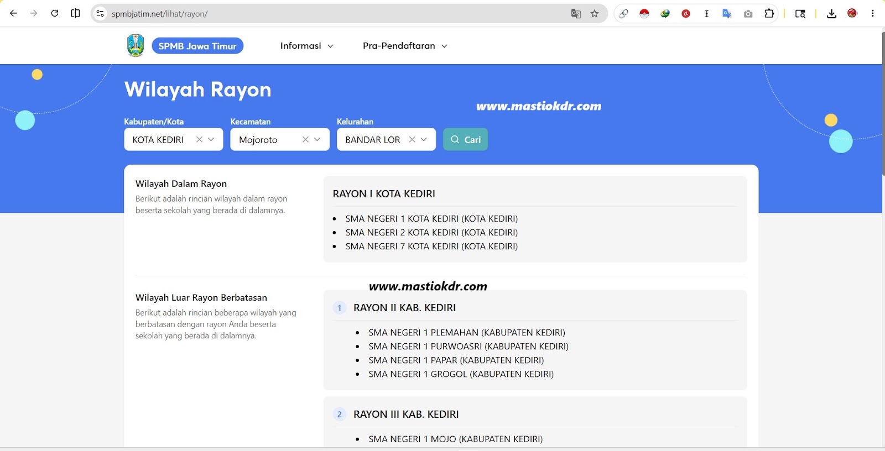Select SMA NEGERI 1 PURWOASRI entry
The height and width of the screenshot is (451, 885).
468,347
